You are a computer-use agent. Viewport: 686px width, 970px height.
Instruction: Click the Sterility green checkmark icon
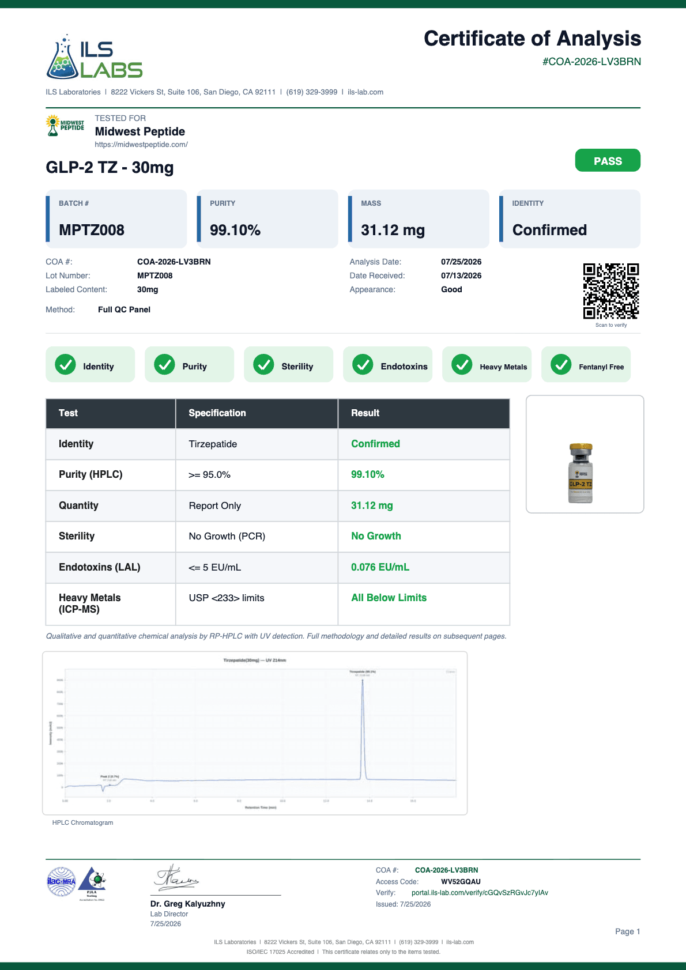click(x=263, y=364)
